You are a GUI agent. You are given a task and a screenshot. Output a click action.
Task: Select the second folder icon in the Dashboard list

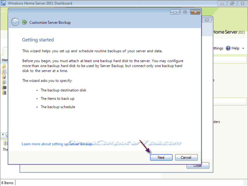coord(4,71)
